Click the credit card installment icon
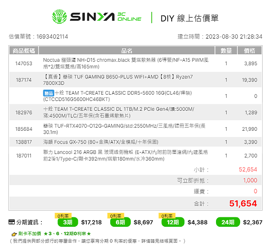271x252 pixels. (x=12, y=222)
